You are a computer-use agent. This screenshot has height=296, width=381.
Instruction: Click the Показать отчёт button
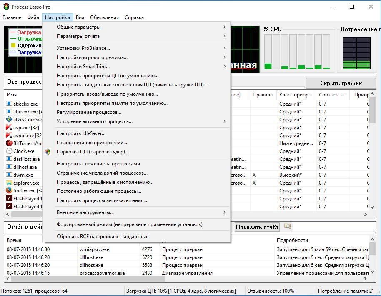[257, 227]
